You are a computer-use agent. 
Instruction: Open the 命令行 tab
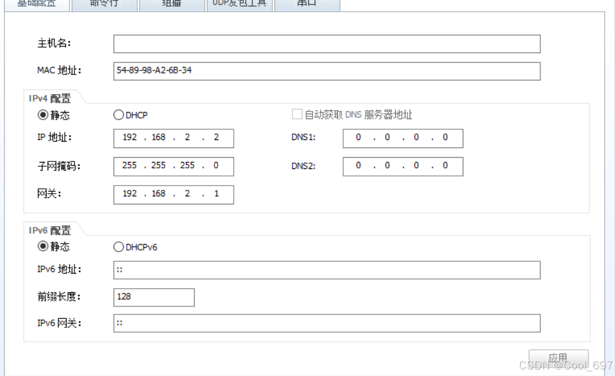pyautogui.click(x=105, y=5)
